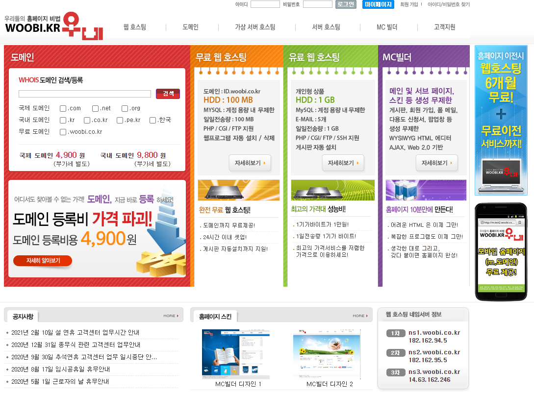Viewport: 534px width, 395px height.
Task: Click 1기가바이트가 1만원! bullet
Action: pos(322,224)
